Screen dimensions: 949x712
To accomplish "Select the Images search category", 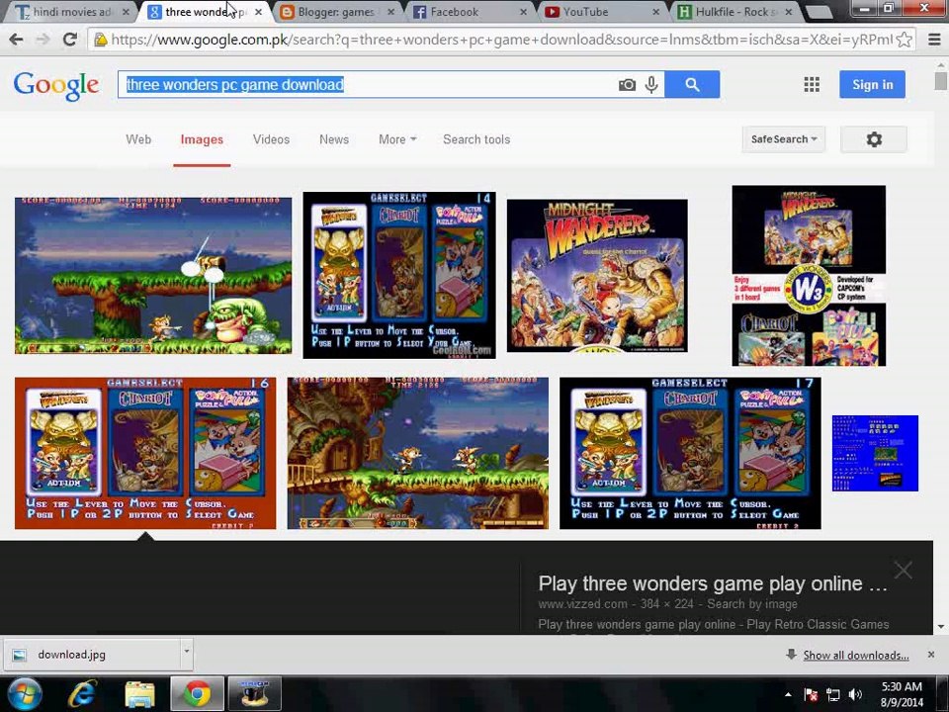I will (x=202, y=139).
